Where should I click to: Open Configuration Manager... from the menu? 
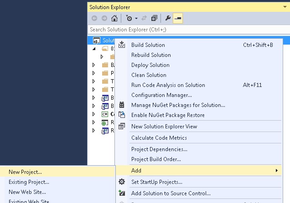[161, 95]
